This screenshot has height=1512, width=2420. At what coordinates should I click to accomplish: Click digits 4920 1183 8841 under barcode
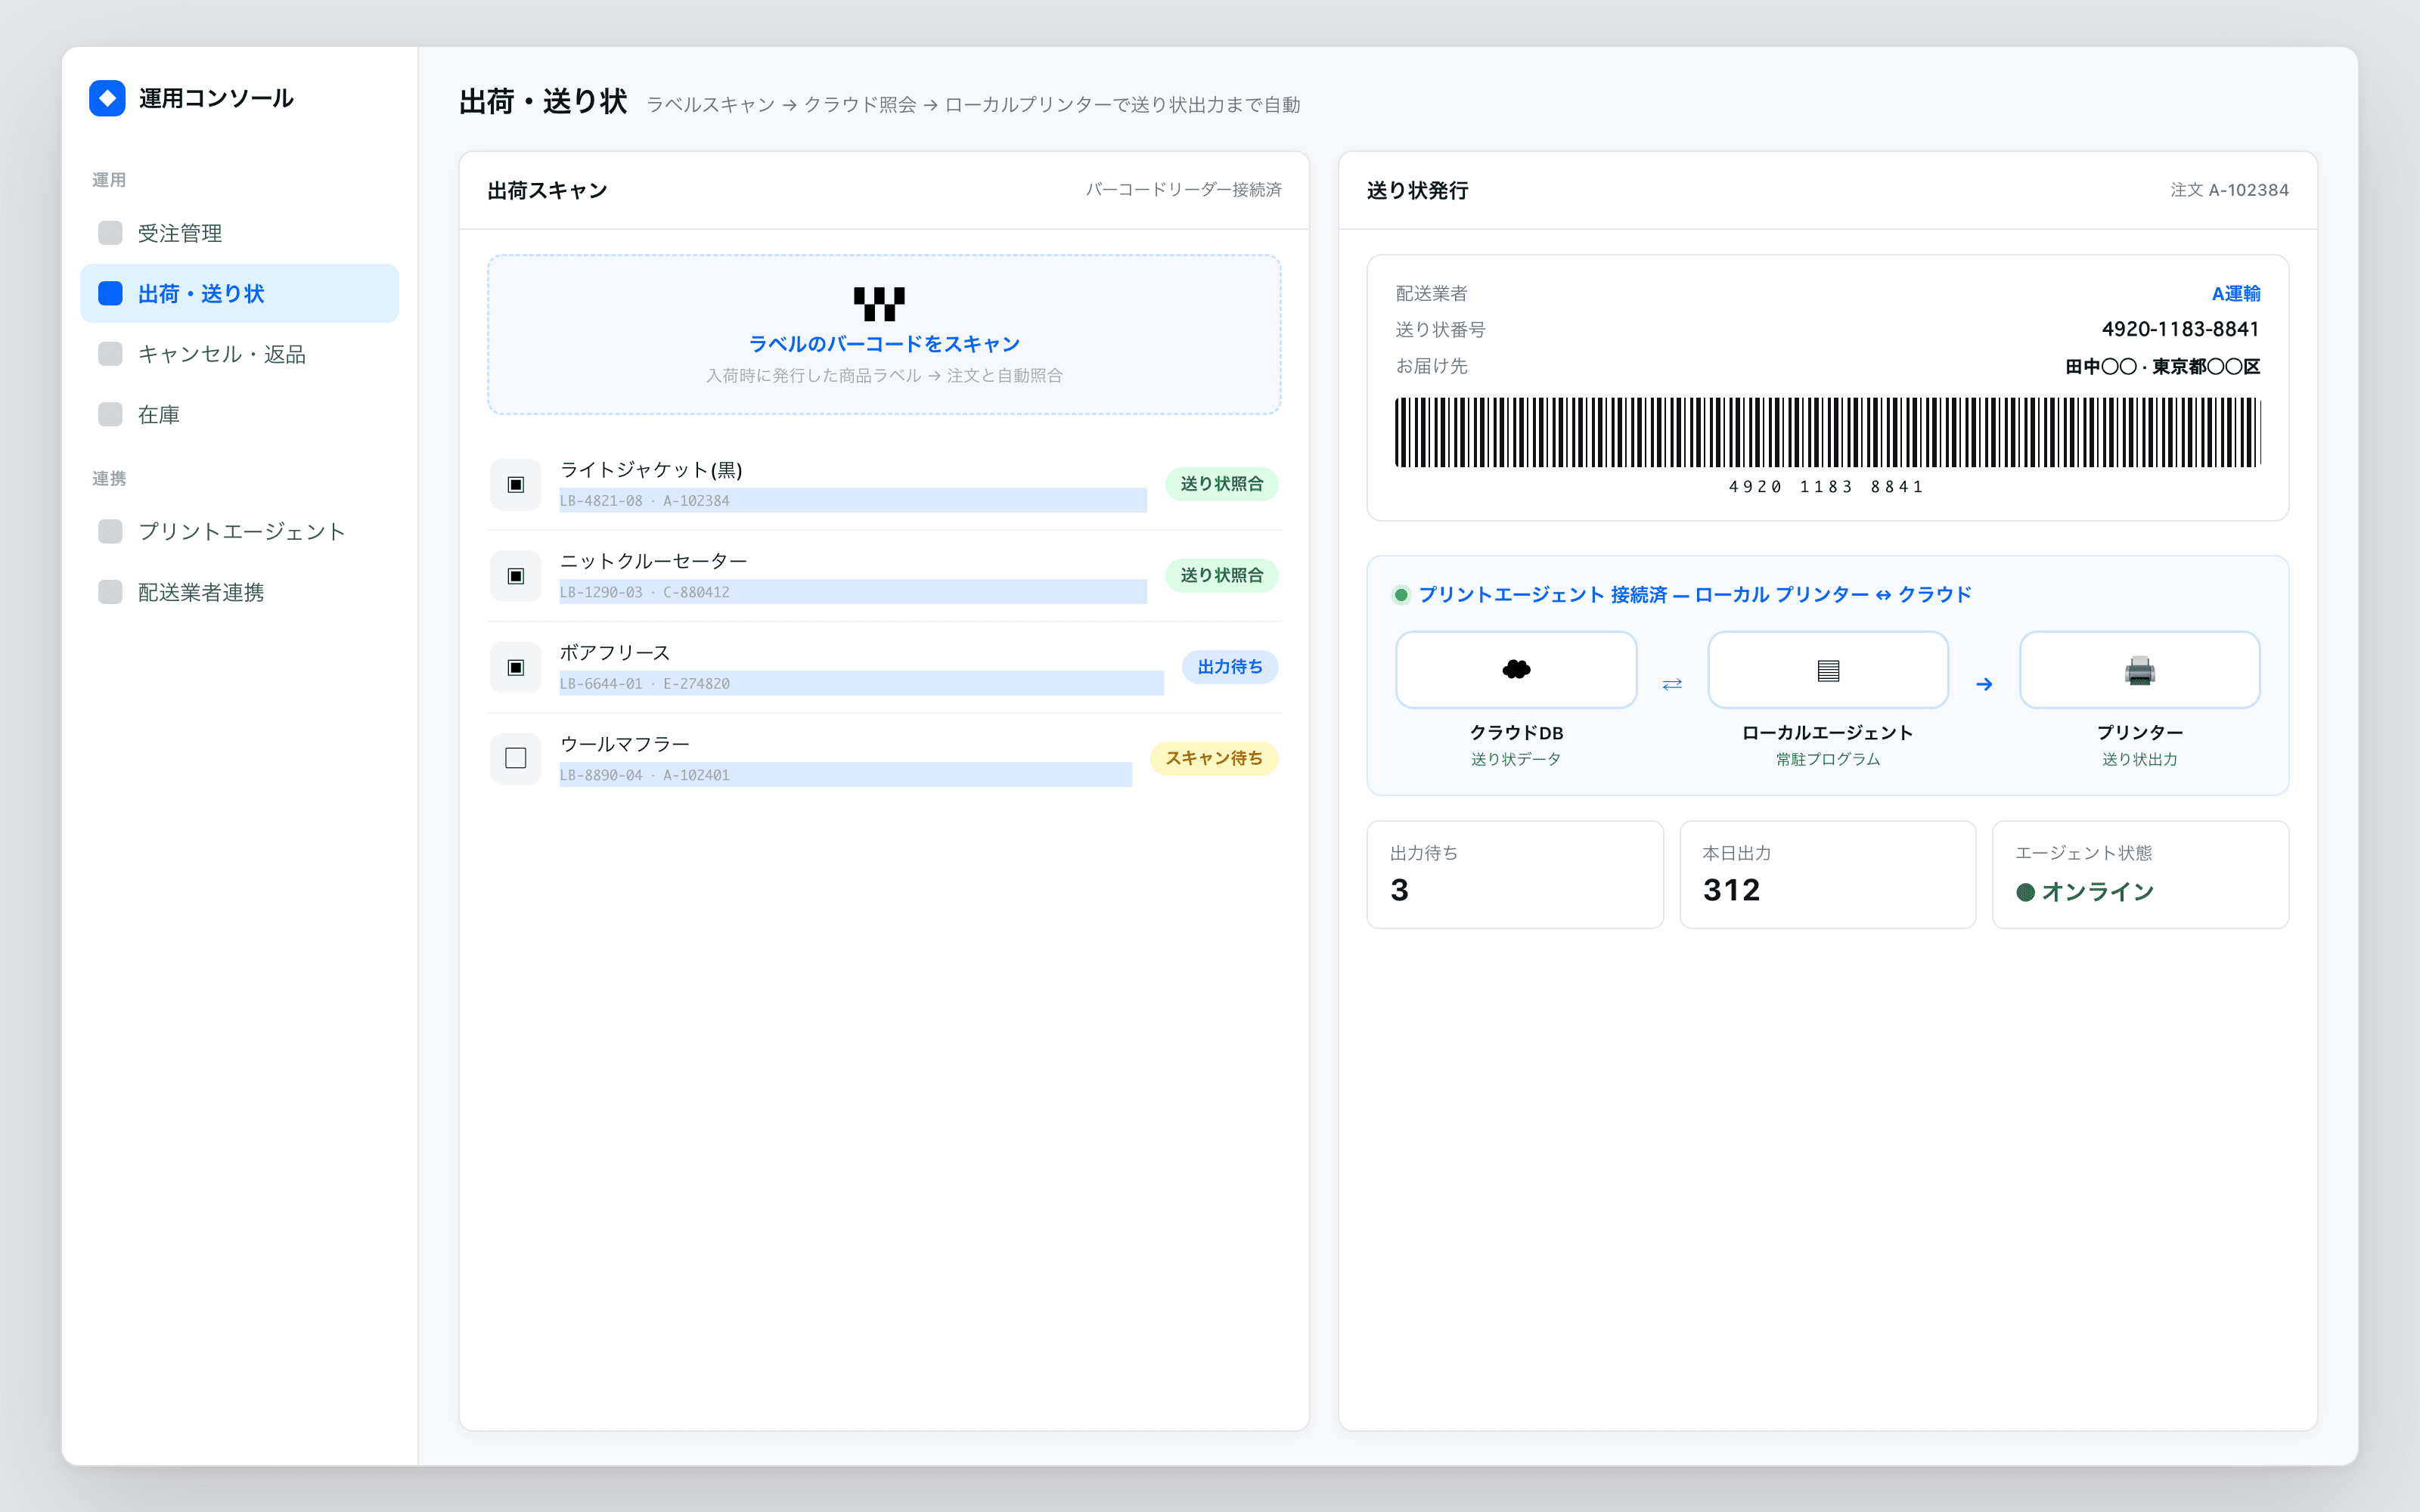click(x=1827, y=487)
